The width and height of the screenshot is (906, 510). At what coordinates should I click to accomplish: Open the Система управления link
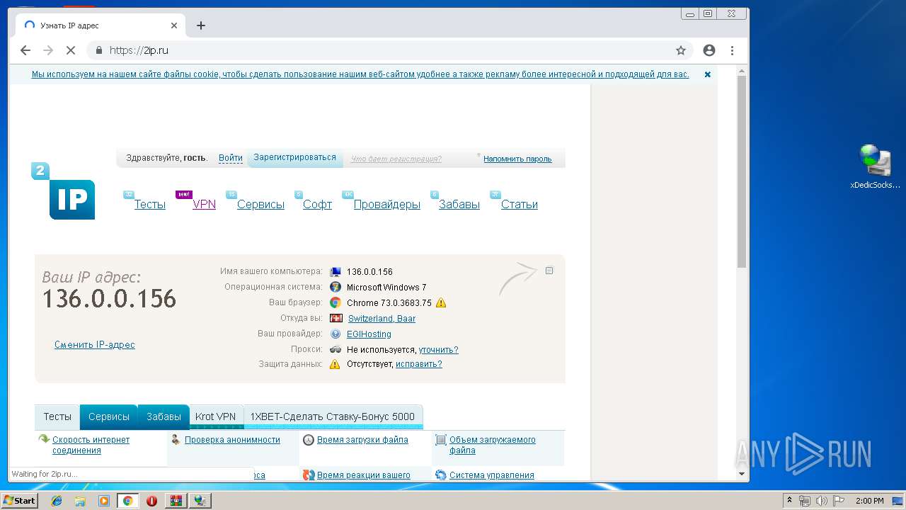[492, 475]
